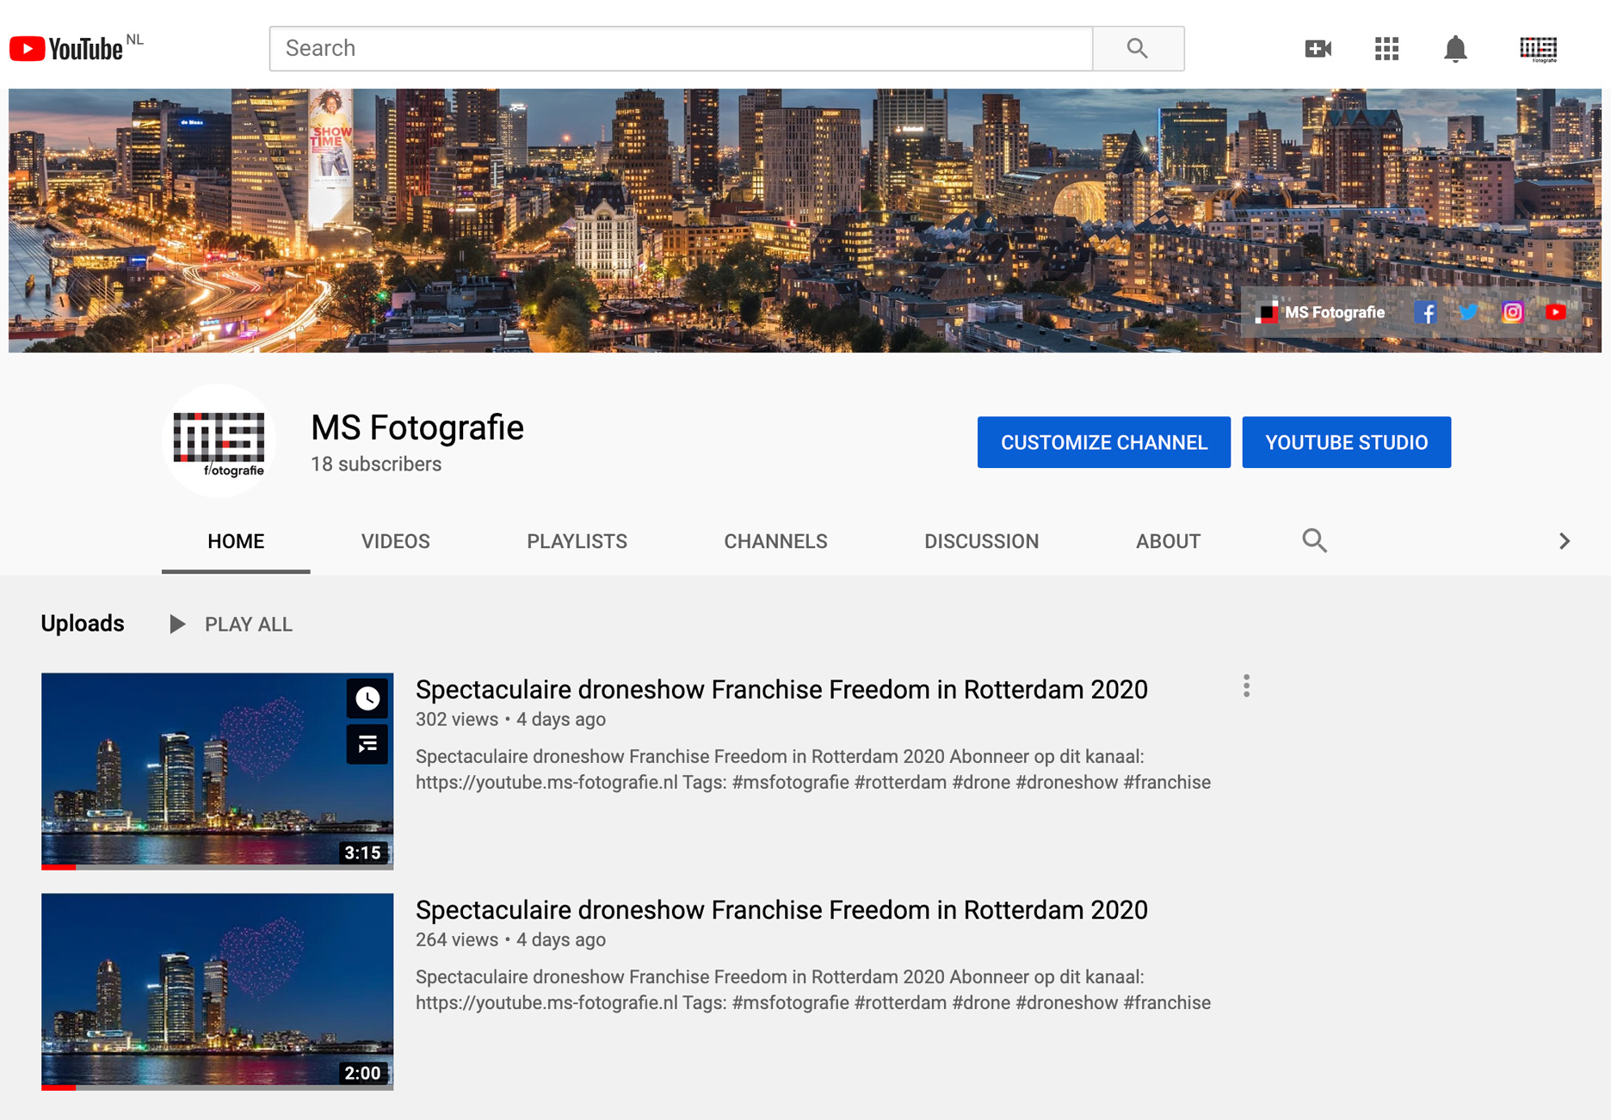Click the YouTube logo to go home
This screenshot has height=1120, width=1611.
[x=67, y=49]
